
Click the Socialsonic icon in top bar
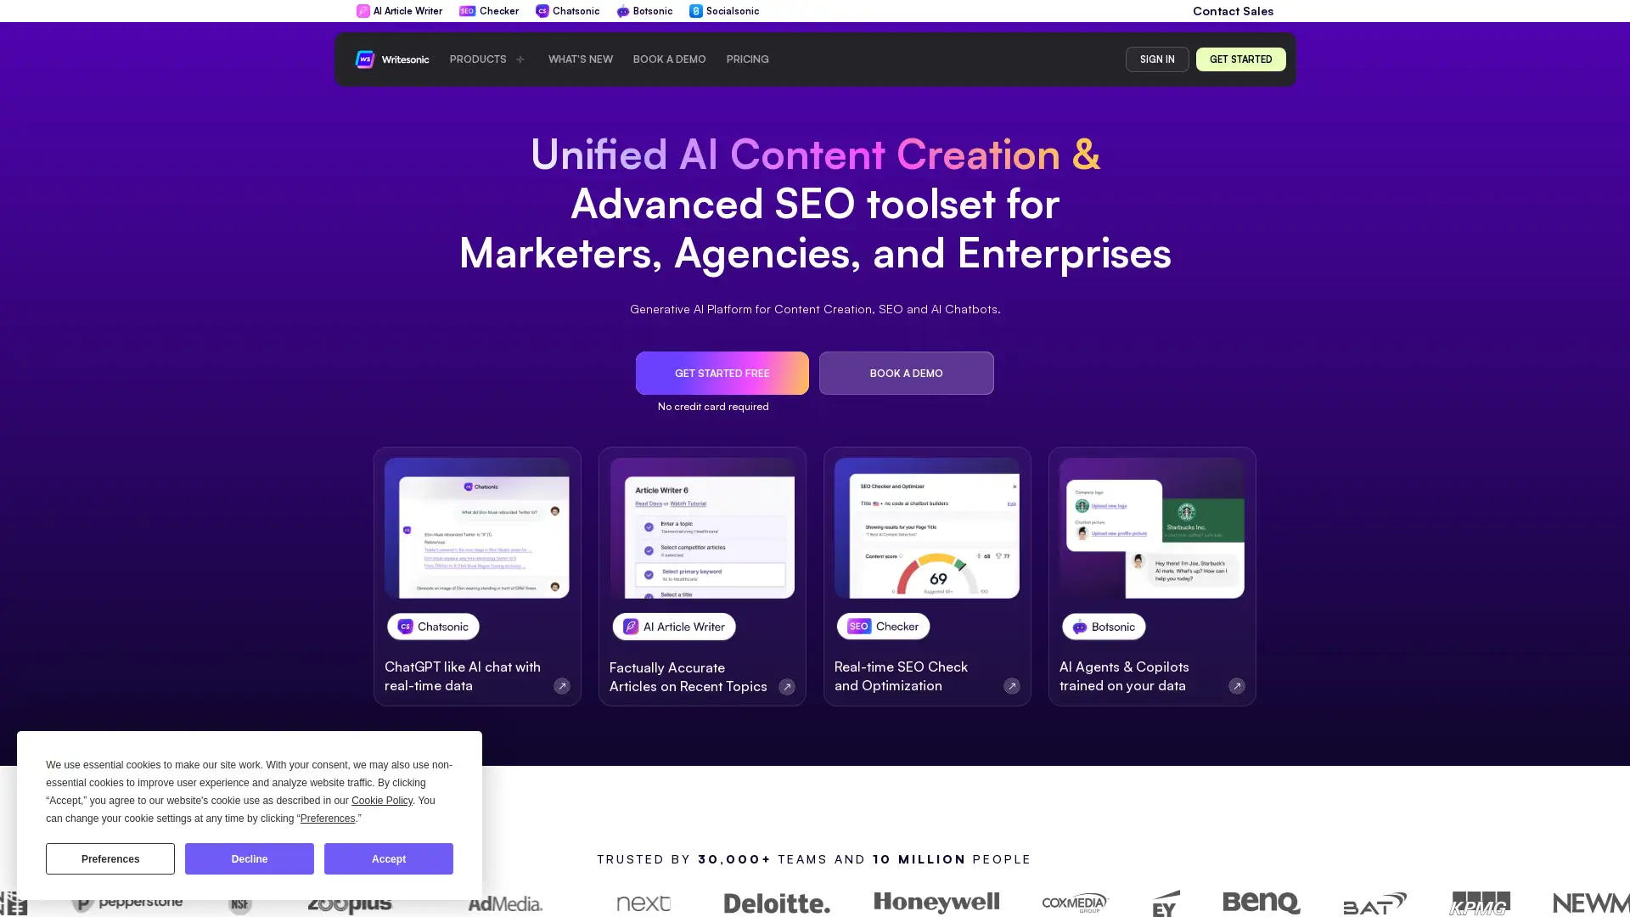[694, 11]
